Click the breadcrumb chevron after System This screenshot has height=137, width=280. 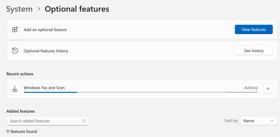[39, 9]
